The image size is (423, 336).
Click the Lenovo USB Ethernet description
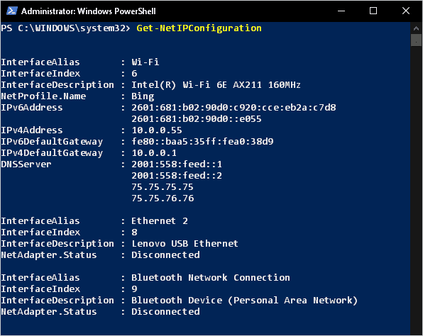pyautogui.click(x=185, y=244)
